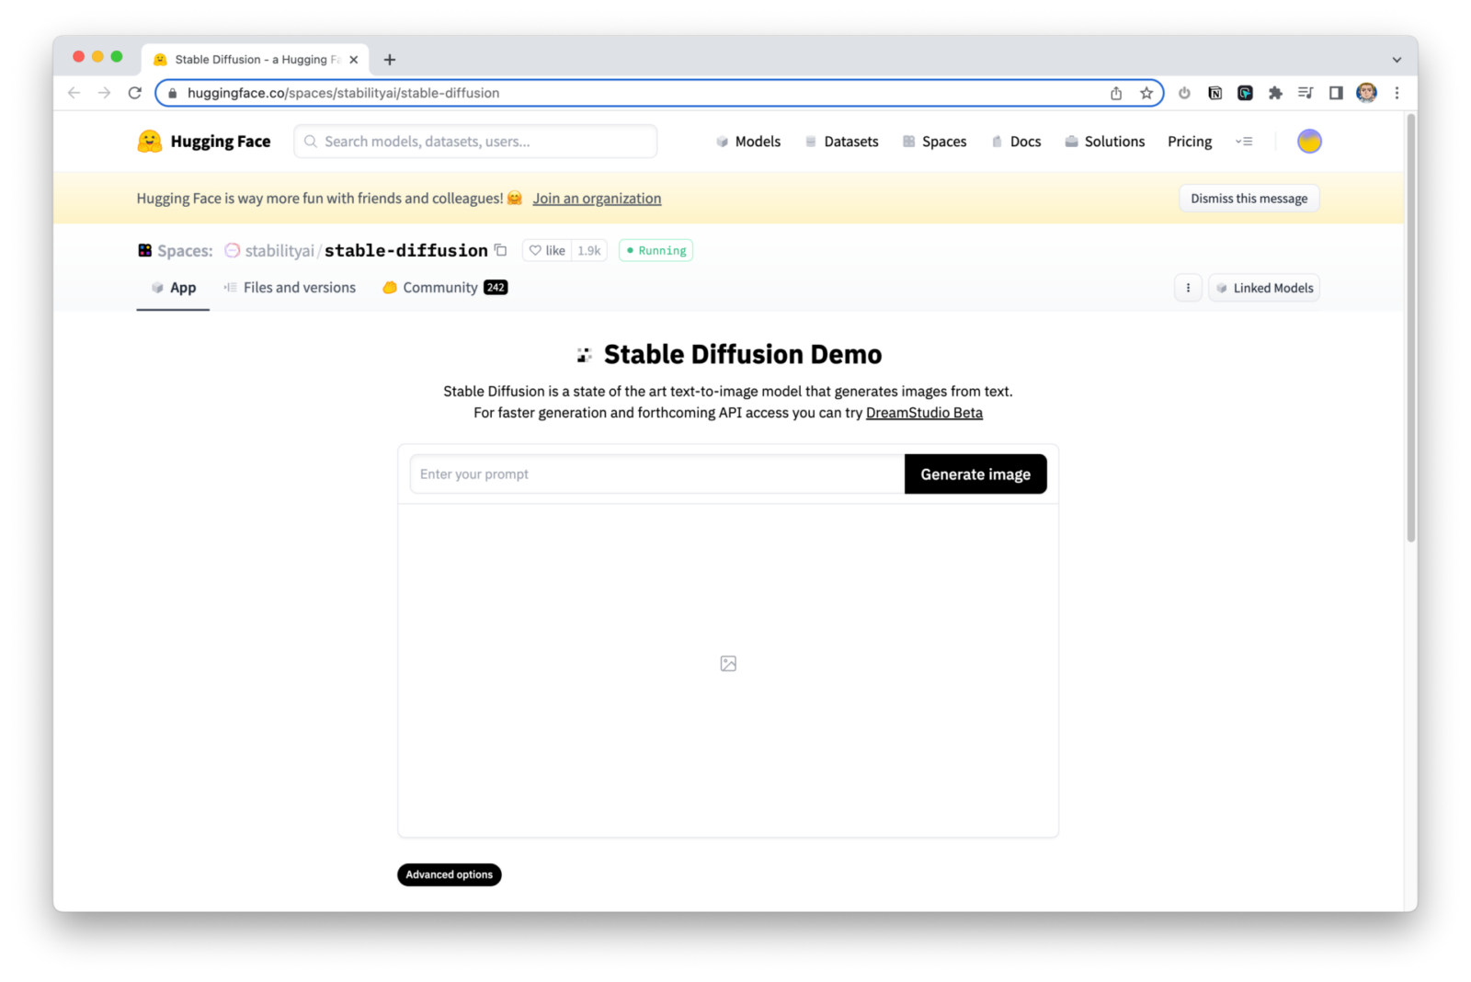Image resolution: width=1471 pixels, height=982 pixels.
Task: Open the Space three-dot options menu
Action: [x=1188, y=288]
